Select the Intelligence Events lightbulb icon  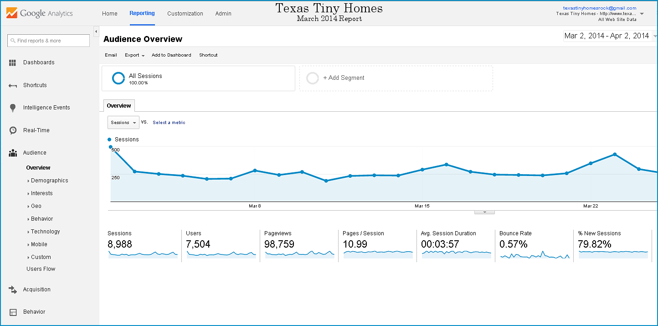click(13, 108)
